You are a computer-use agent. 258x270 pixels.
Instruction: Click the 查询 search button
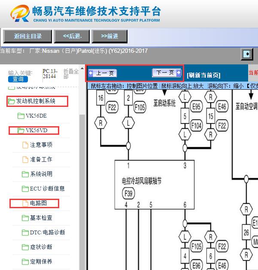point(18,79)
